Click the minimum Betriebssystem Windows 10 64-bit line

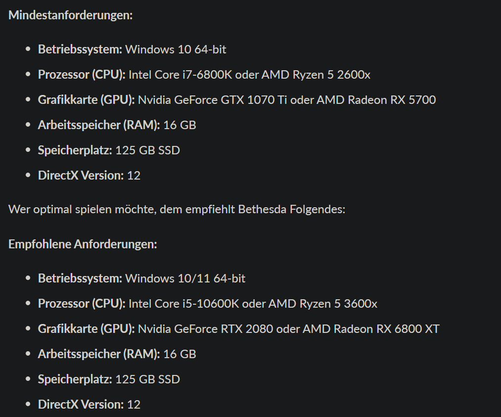(x=132, y=49)
